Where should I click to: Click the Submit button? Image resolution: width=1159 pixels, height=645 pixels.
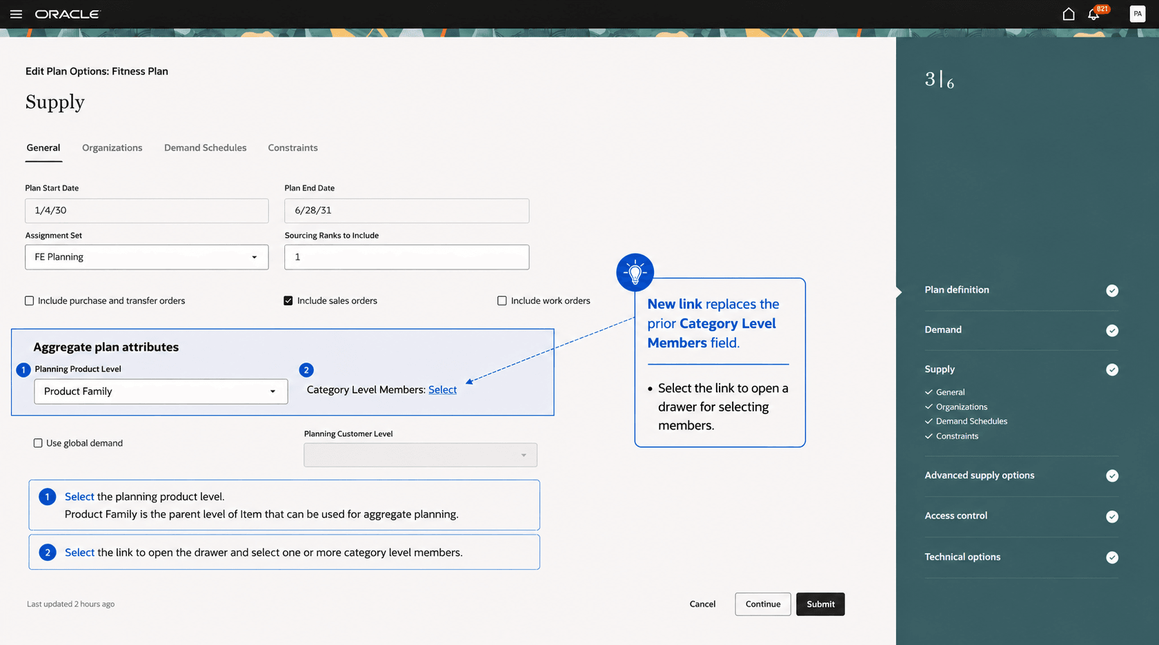[820, 604]
